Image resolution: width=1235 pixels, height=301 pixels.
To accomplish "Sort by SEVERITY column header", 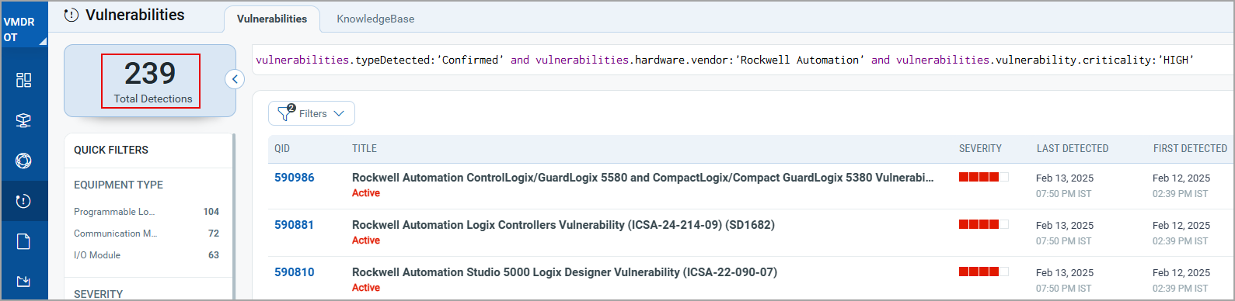I will 980,148.
